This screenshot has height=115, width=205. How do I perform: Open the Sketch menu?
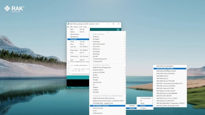76,27
